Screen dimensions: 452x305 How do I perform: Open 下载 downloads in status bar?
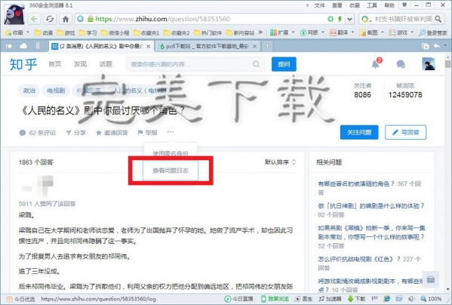coord(357,299)
